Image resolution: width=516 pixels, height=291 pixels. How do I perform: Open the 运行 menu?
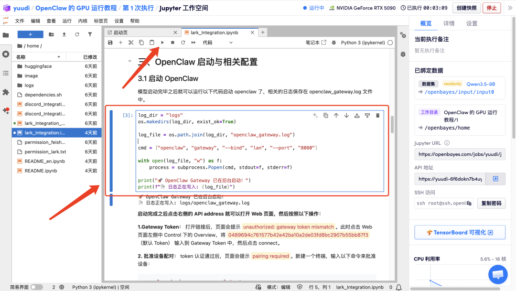point(67,21)
